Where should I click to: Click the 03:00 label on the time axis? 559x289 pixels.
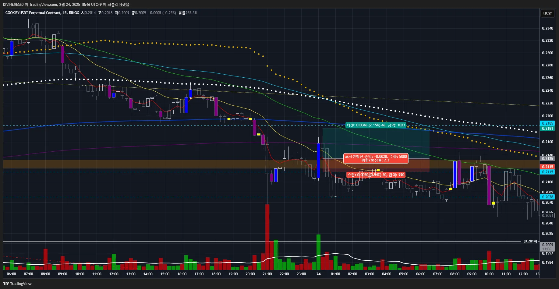pos(370,274)
